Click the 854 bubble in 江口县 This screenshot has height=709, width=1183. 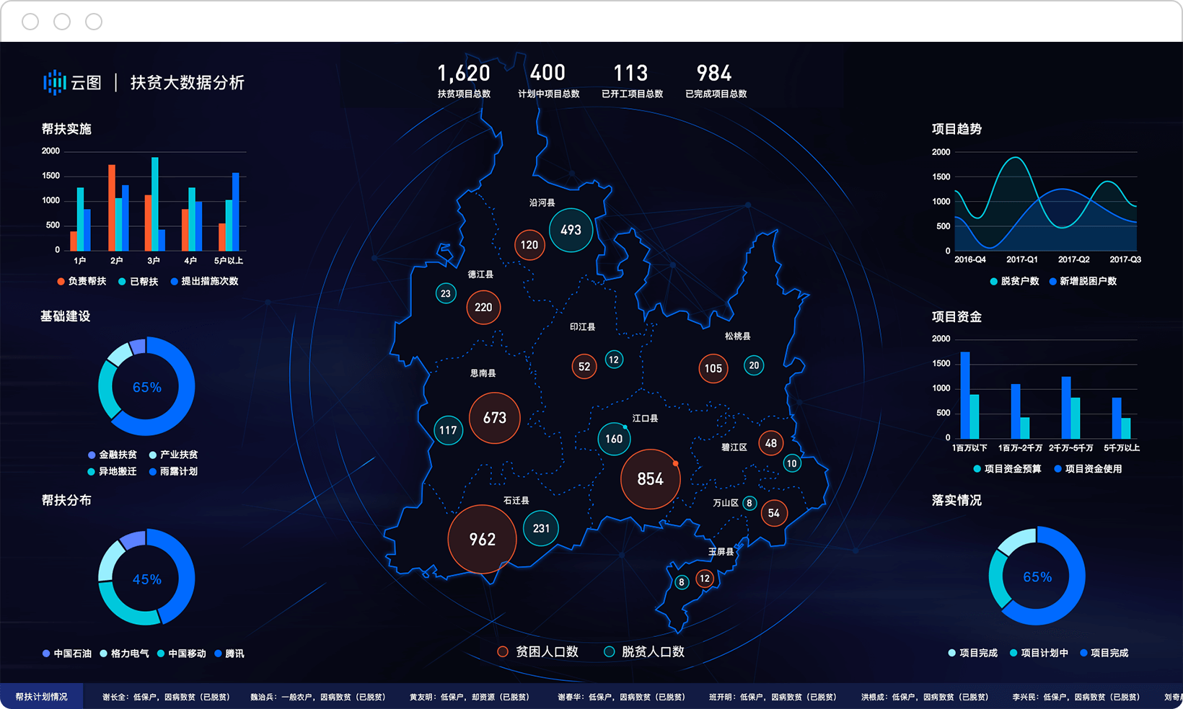pyautogui.click(x=650, y=479)
